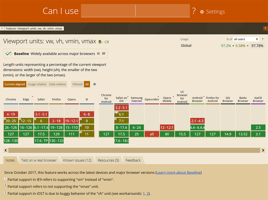
Task: Select IE 6-8 cell
Action: tap(87, 114)
